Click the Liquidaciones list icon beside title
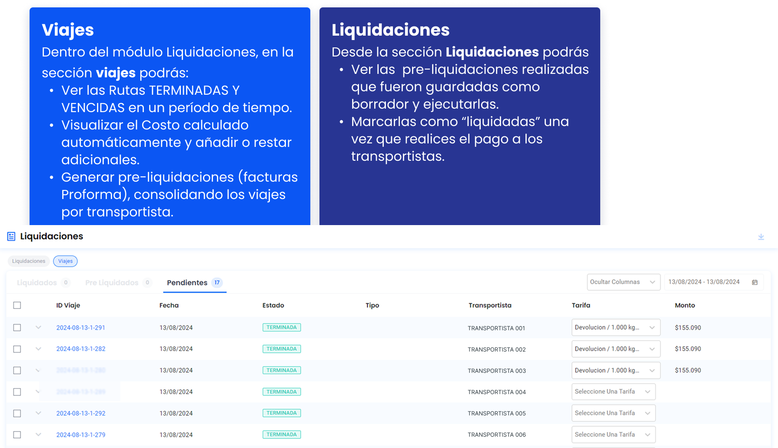Viewport: 778px width, 448px height. [x=11, y=236]
